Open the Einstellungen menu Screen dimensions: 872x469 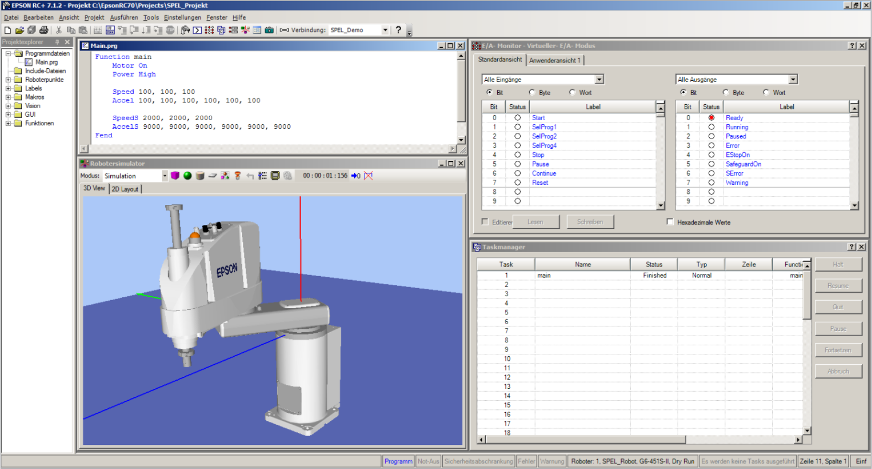(x=182, y=18)
